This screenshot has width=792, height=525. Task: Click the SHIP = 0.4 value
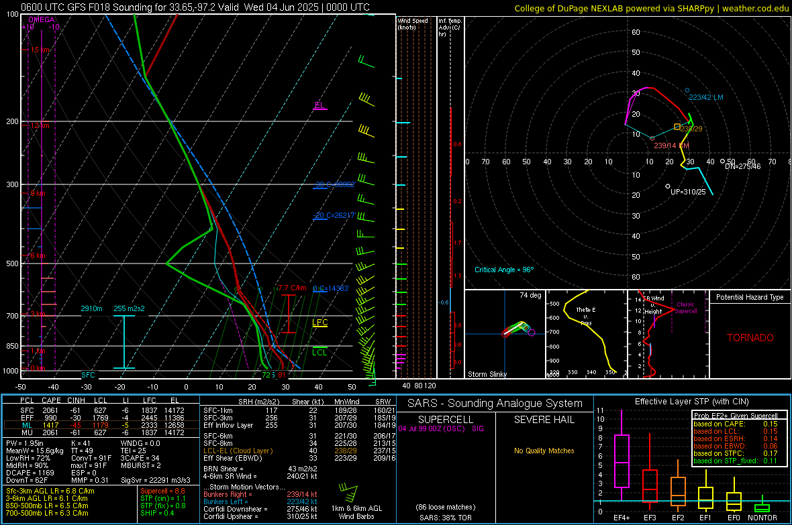point(157,514)
